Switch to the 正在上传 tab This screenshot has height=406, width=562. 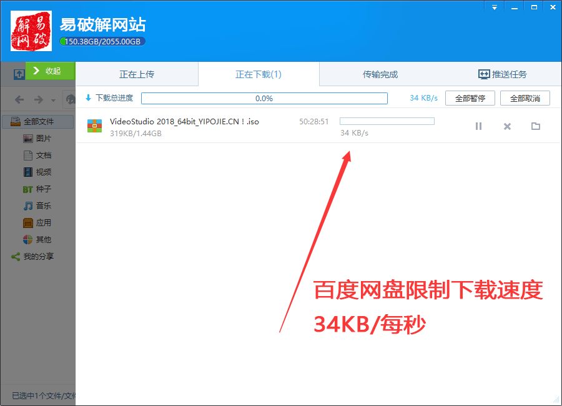(x=137, y=74)
